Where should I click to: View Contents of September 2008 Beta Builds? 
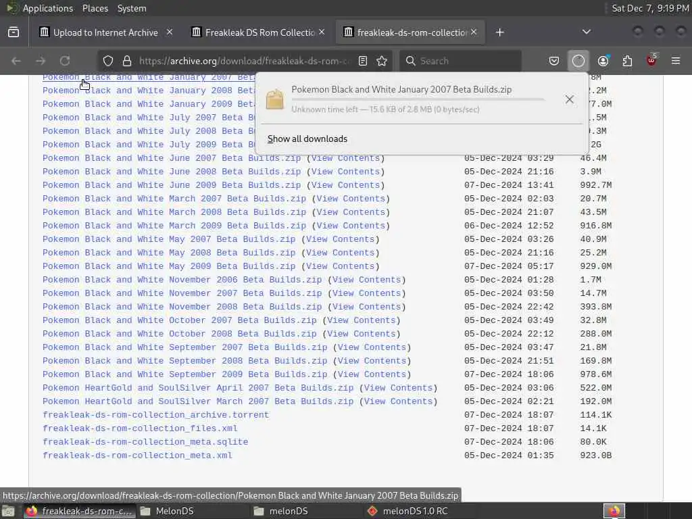coord(372,361)
